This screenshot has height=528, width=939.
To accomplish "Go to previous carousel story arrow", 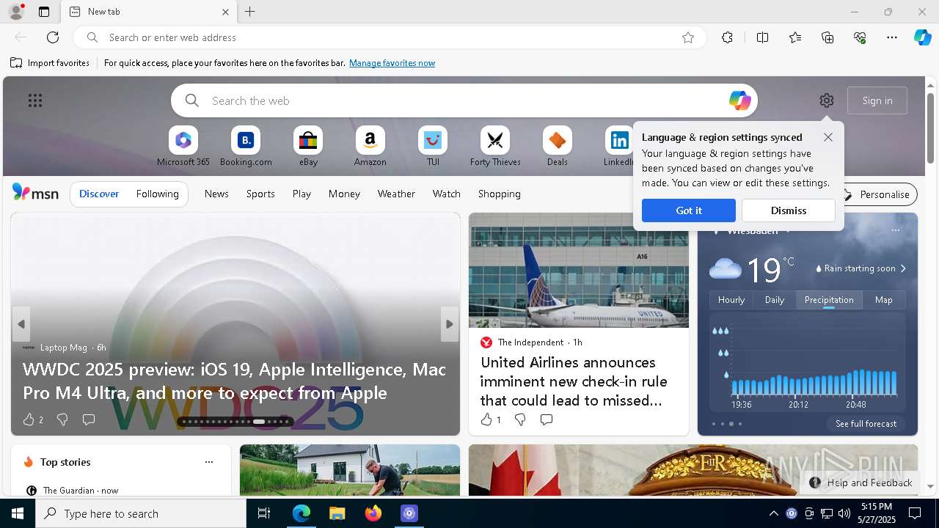I will click(x=21, y=324).
